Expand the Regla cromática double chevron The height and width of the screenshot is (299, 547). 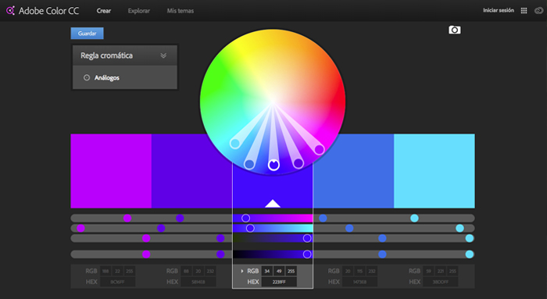pyautogui.click(x=163, y=55)
